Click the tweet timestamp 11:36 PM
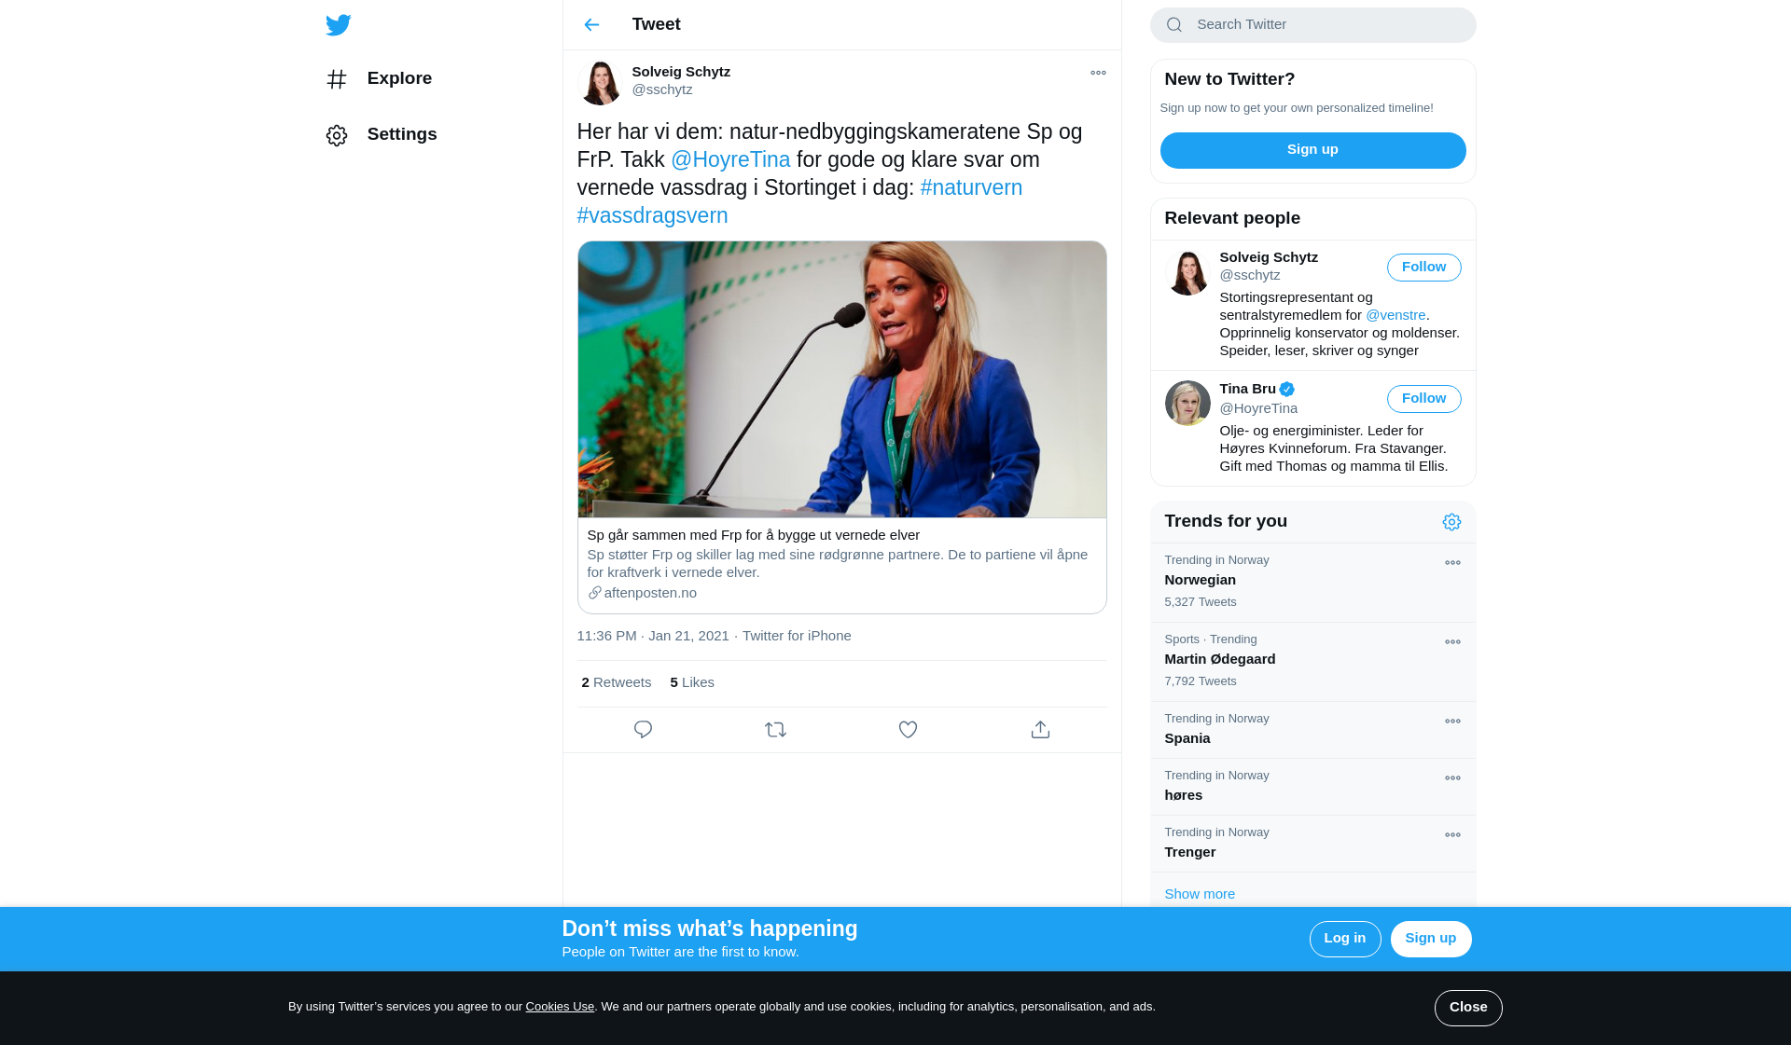 pos(653,636)
